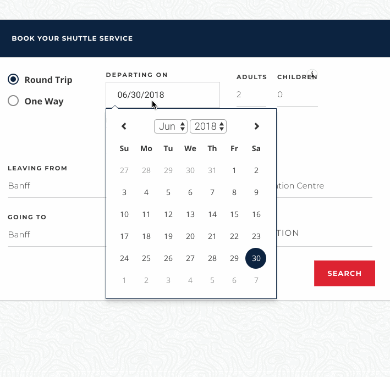Go to previous month in calendar
Image resolution: width=390 pixels, height=377 pixels.
124,126
